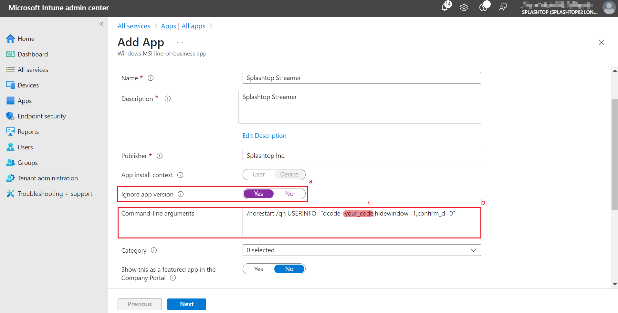The image size is (618, 313).
Task: Open the notifications bell
Action: (445, 7)
